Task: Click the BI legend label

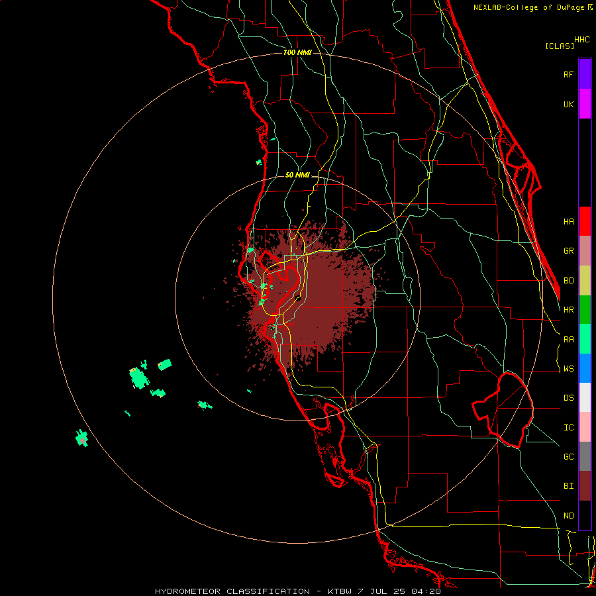Action: pyautogui.click(x=568, y=486)
